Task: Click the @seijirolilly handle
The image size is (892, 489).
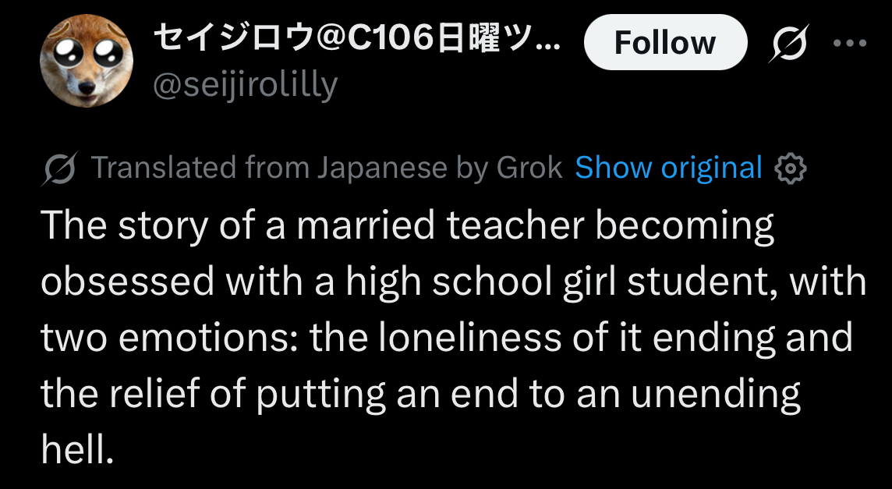Action: pos(245,84)
